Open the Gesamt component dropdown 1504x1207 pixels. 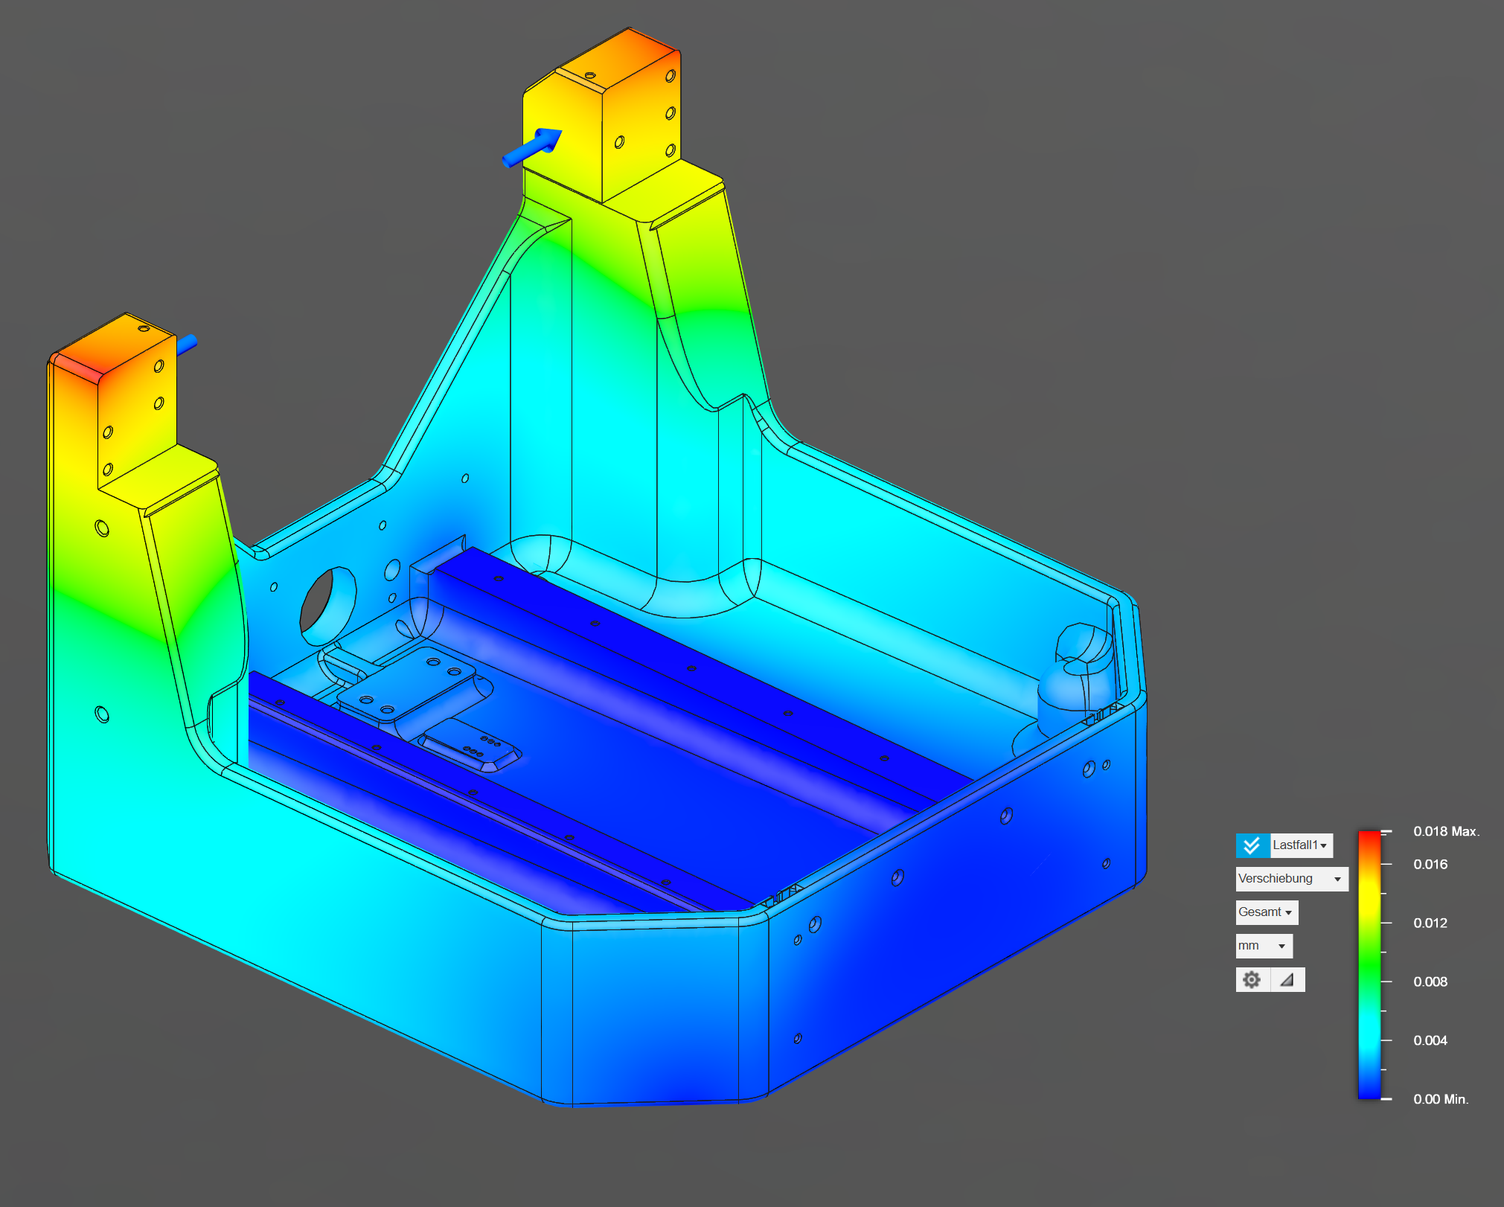tap(1266, 912)
